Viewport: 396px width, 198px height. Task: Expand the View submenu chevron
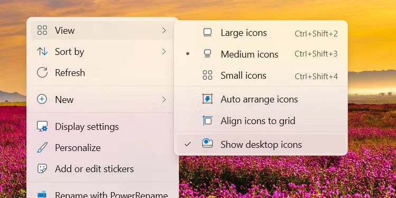(164, 31)
